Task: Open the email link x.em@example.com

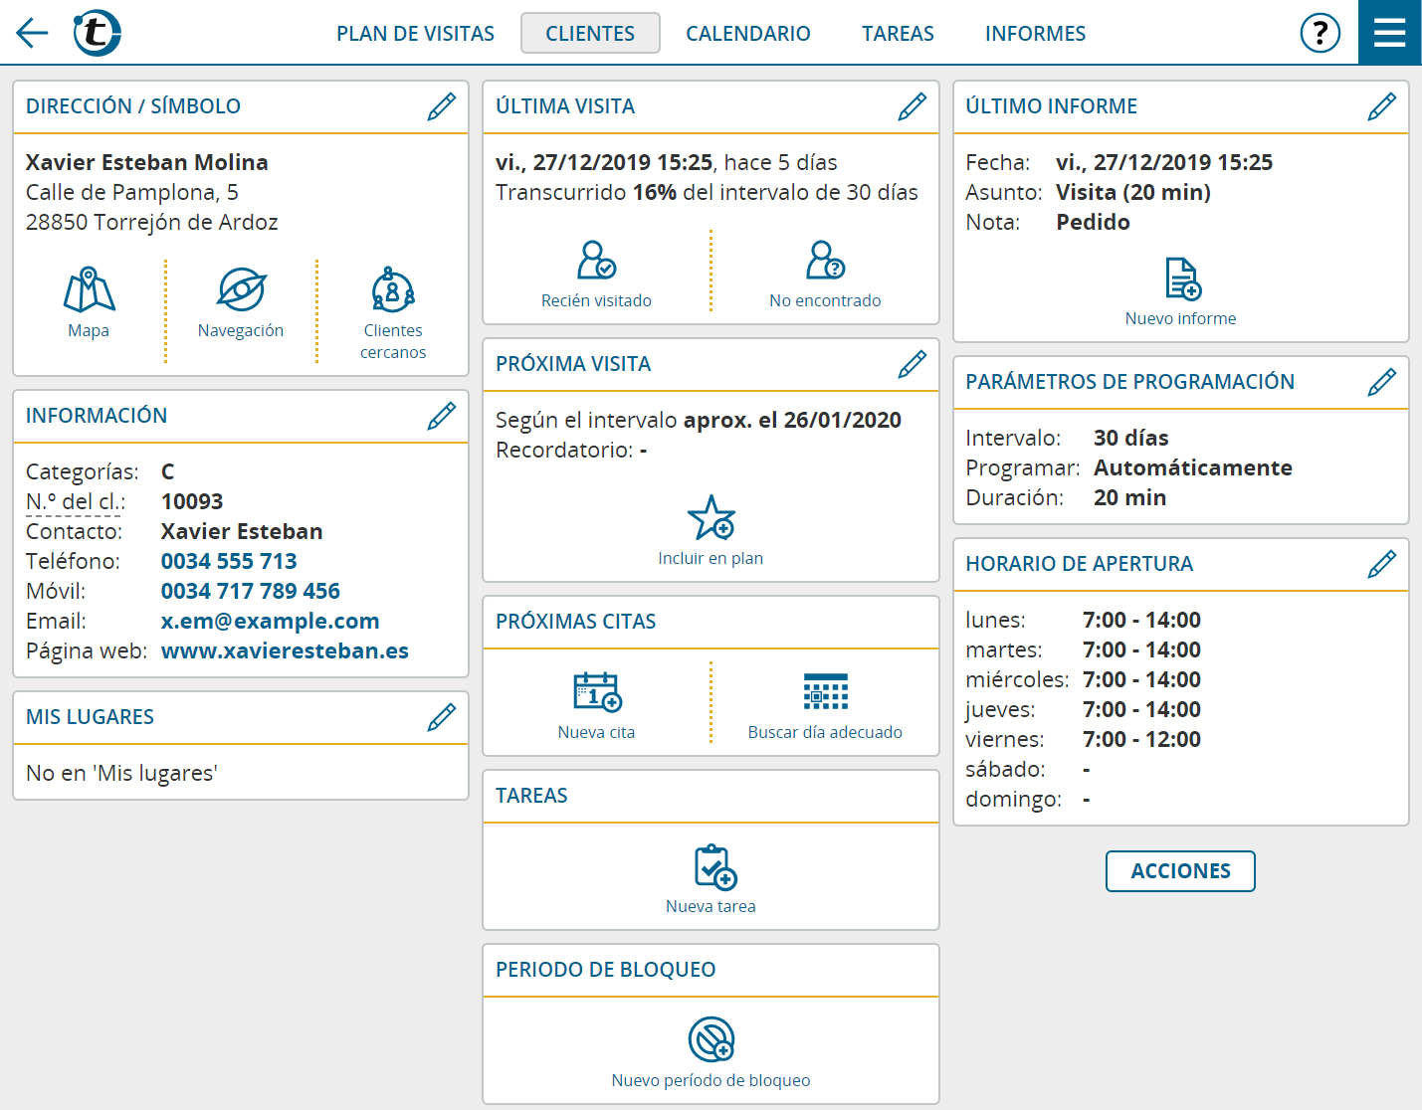Action: coord(270,621)
